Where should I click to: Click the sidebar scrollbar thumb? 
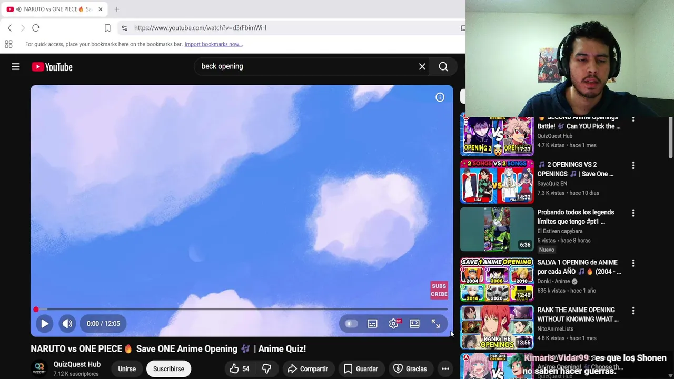click(x=670, y=137)
